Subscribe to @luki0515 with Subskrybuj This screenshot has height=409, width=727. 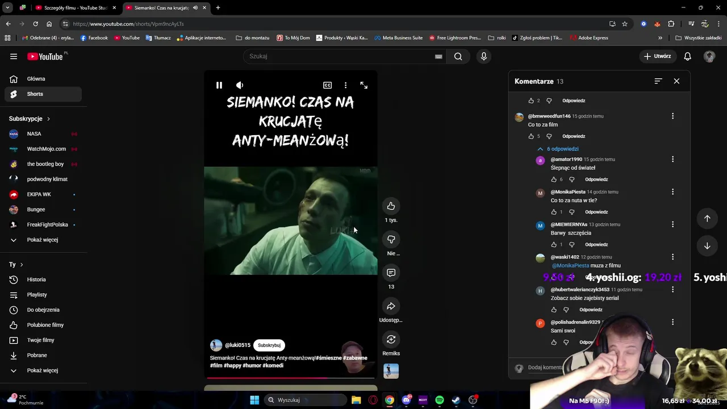pos(269,345)
